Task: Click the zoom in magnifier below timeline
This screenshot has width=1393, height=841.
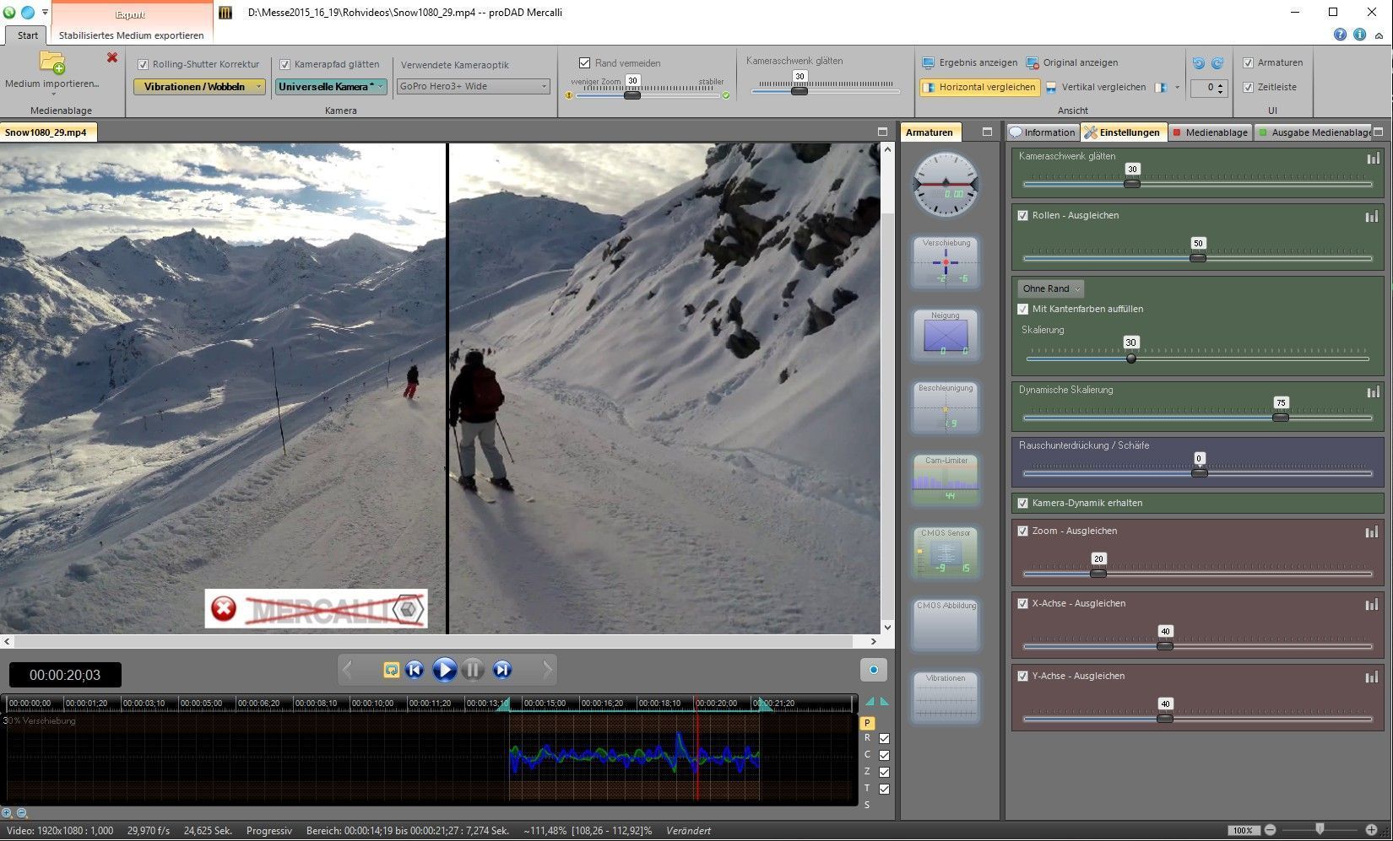Action: 8,813
